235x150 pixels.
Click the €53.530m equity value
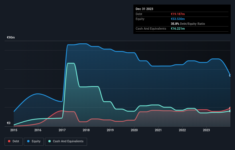point(178,19)
